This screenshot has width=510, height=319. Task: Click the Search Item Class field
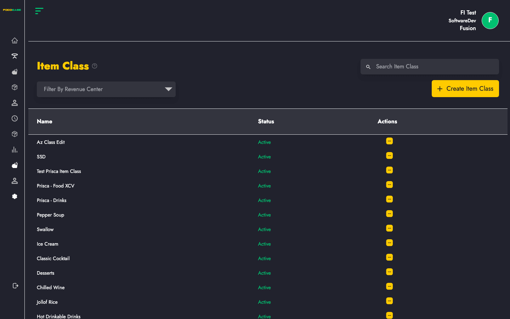[430, 67]
